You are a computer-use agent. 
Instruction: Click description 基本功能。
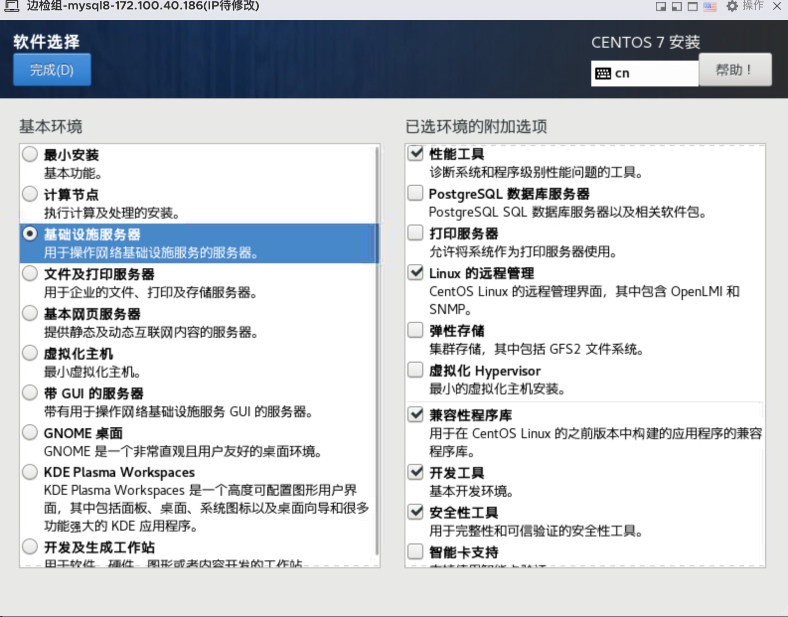click(x=73, y=173)
